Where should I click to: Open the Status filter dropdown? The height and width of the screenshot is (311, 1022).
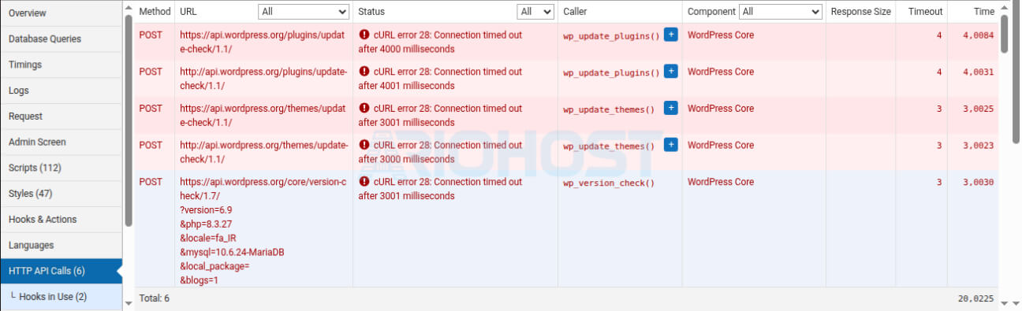pyautogui.click(x=535, y=12)
